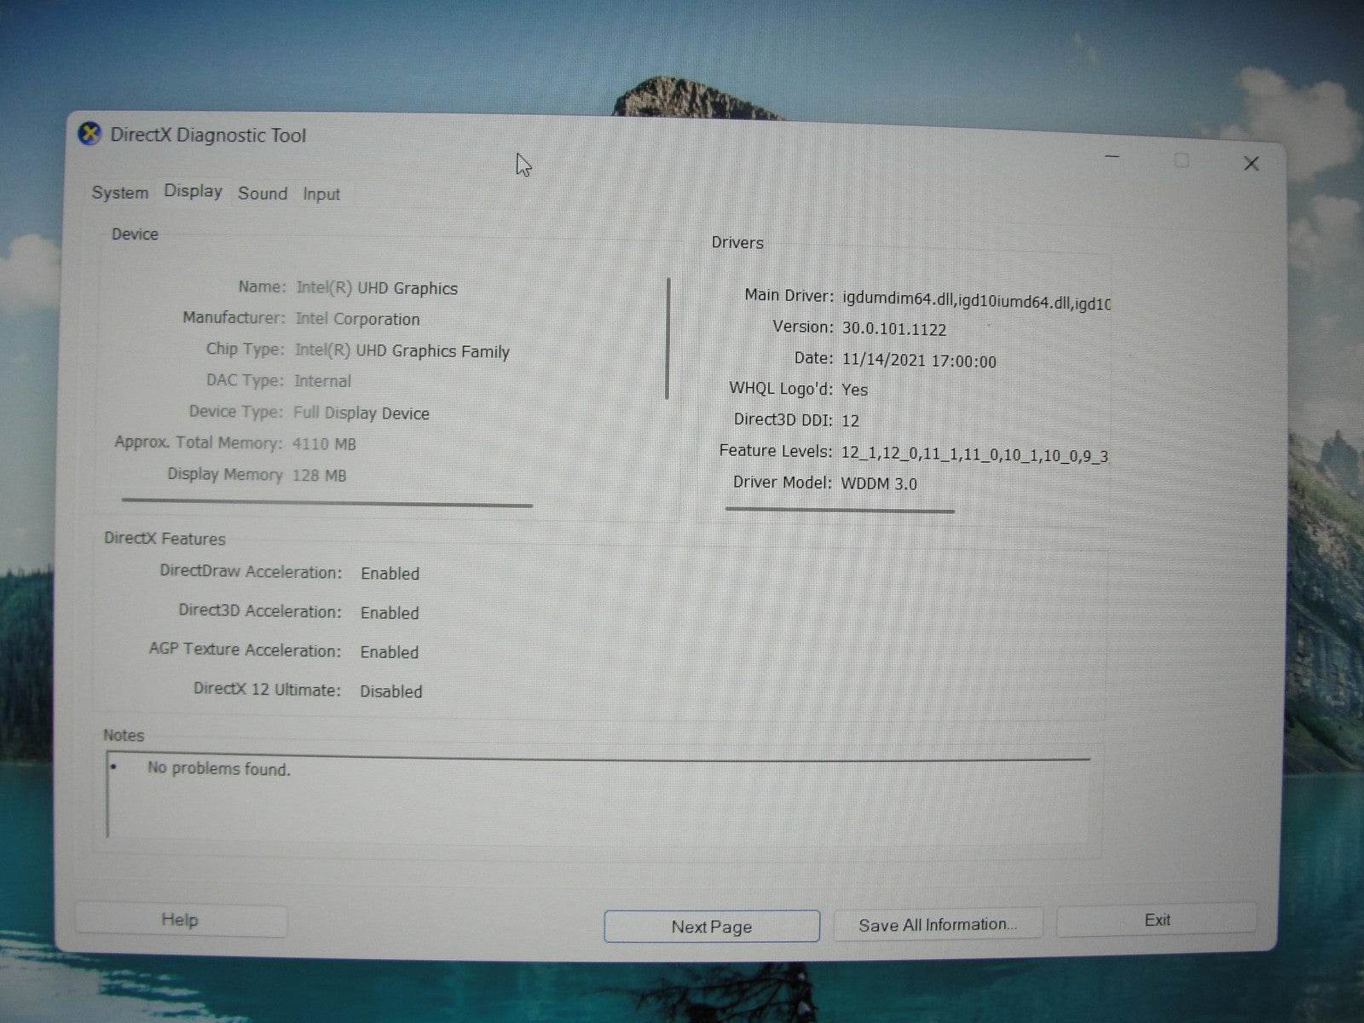Select the Intel(R) UHD Graphics device name
The image size is (1364, 1023).
[376, 288]
